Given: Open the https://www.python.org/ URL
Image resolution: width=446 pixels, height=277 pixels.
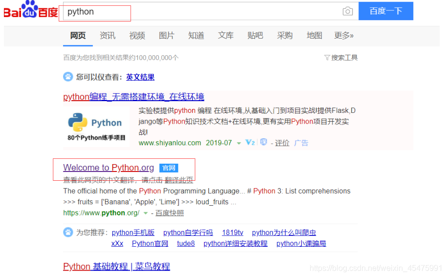Looking at the screenshot, I should tap(101, 213).
